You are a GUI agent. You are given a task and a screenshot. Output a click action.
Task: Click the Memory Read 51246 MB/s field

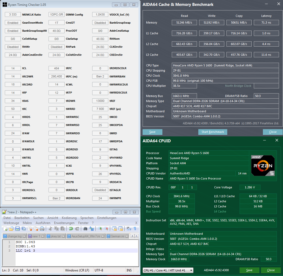pos(184,23)
